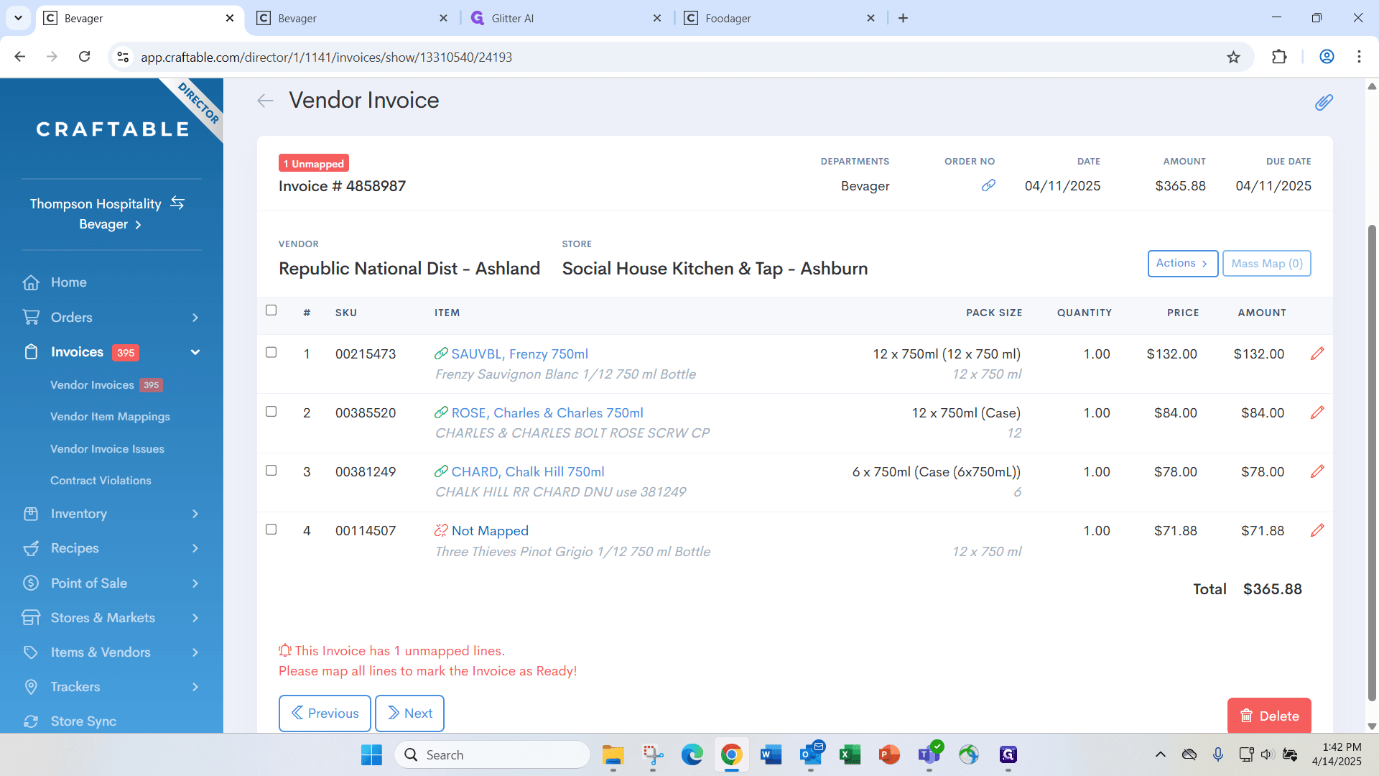Click the browser address bar URL

pos(326,57)
